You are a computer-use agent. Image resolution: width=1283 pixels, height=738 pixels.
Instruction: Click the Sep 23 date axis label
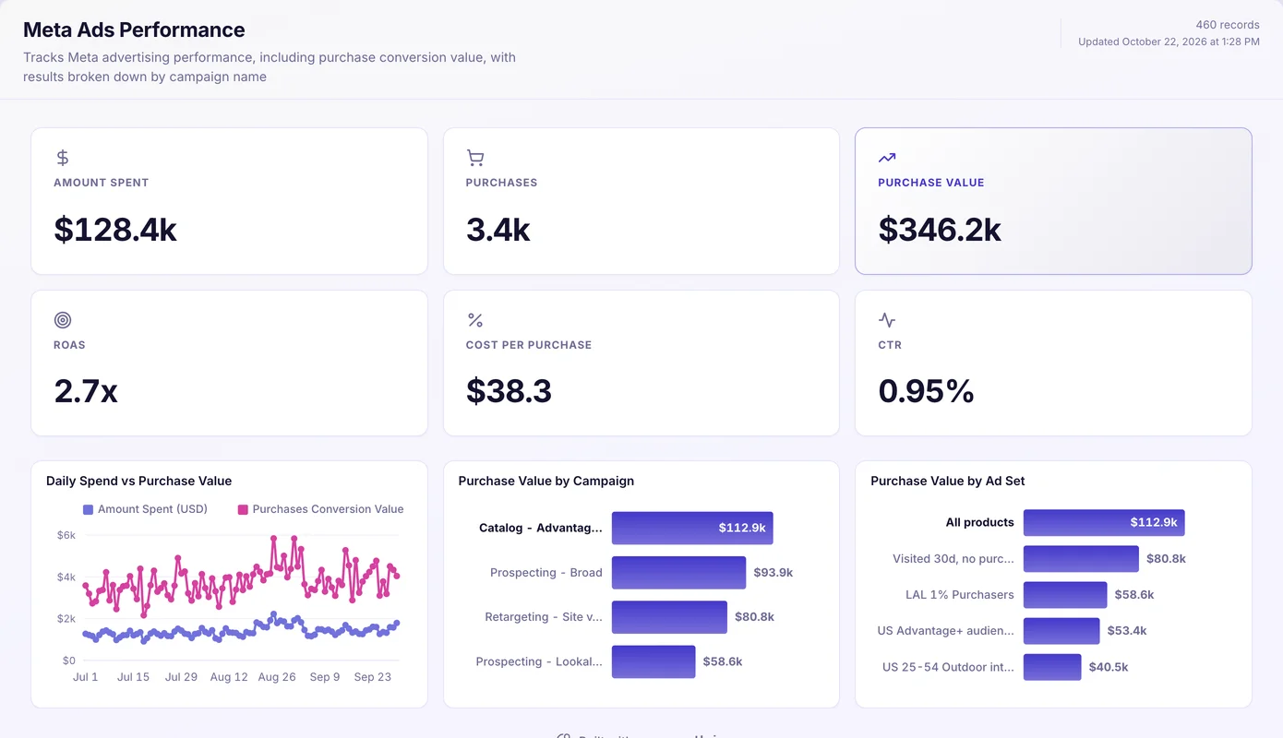373,677
